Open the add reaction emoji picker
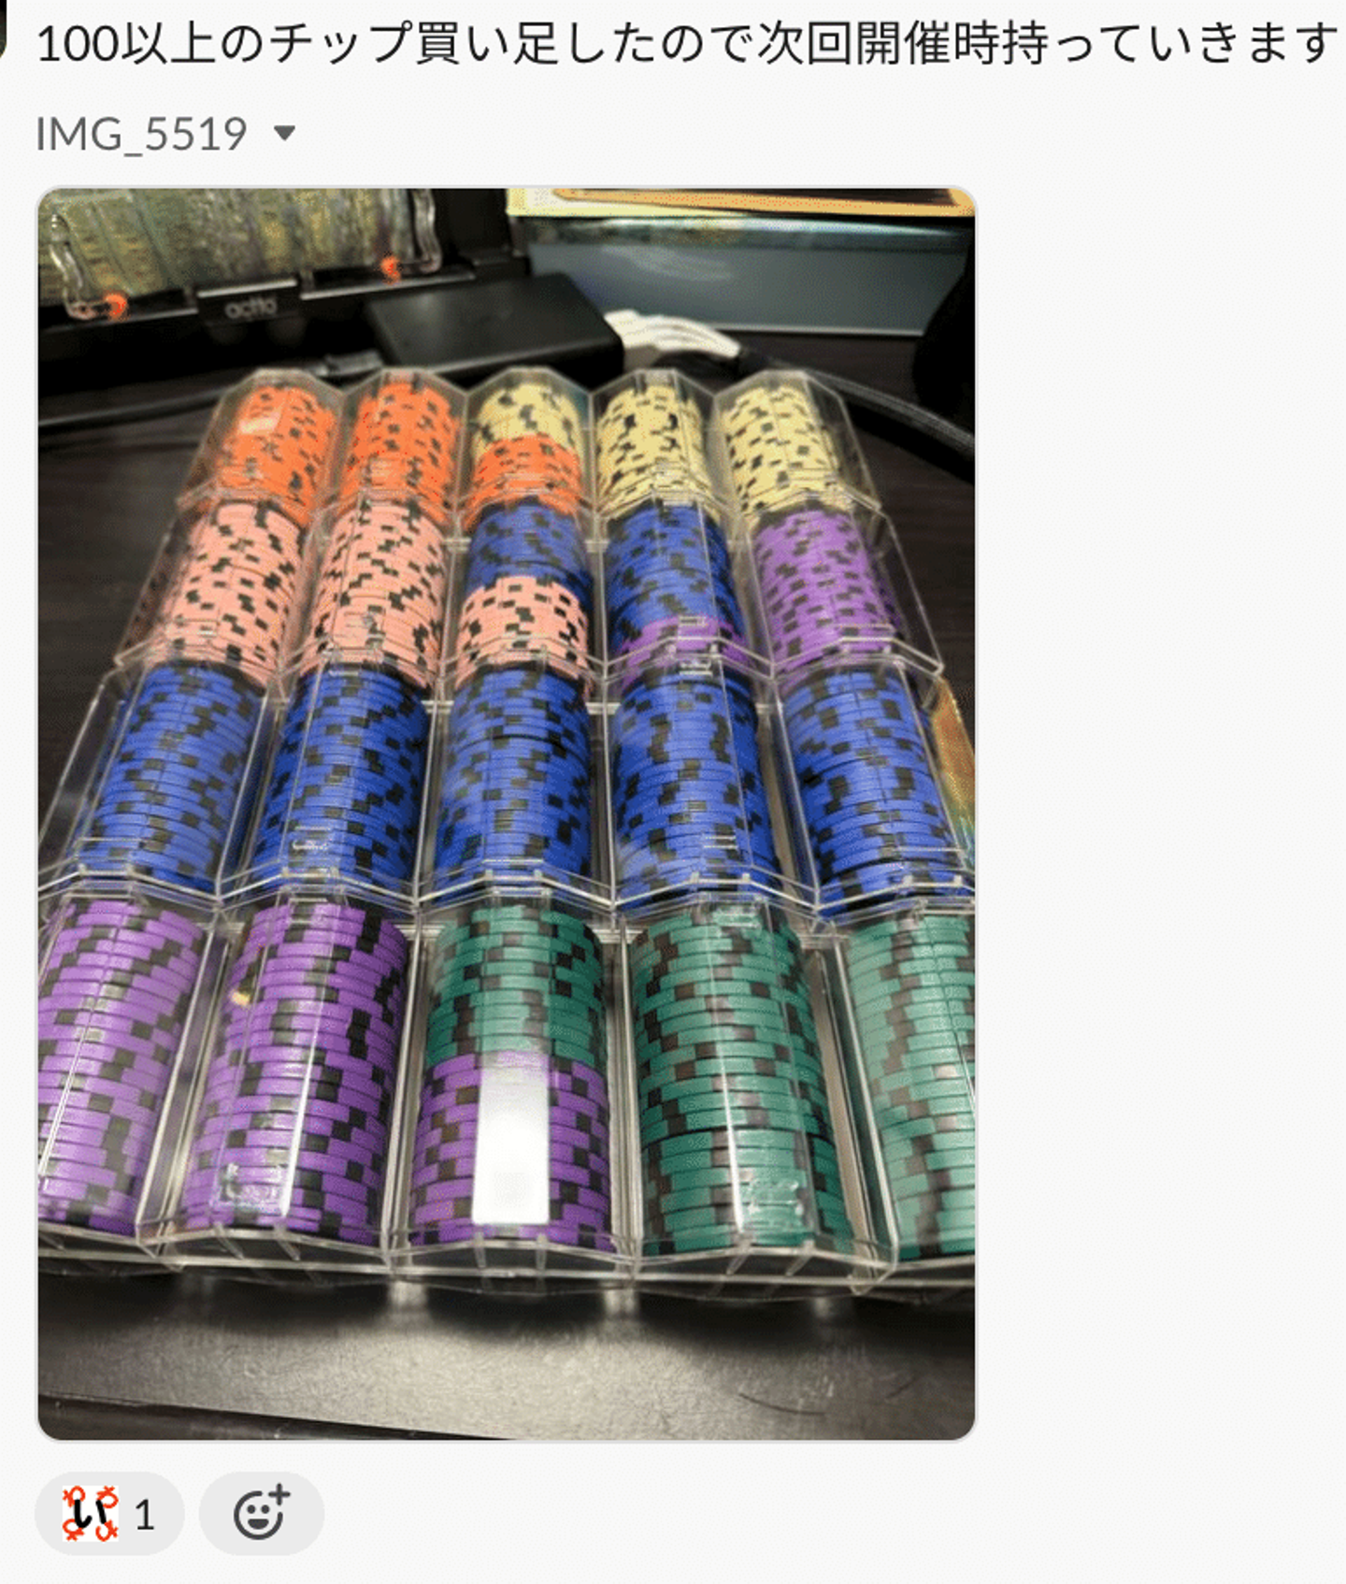Screen dimensions: 1346x1584 coord(262,1513)
